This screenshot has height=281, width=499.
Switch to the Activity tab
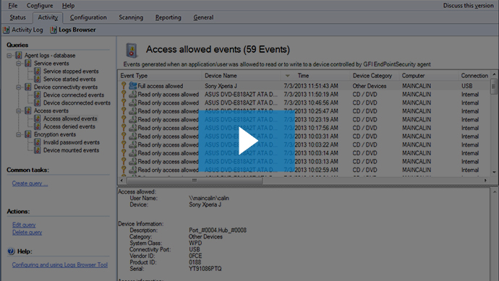pos(48,17)
